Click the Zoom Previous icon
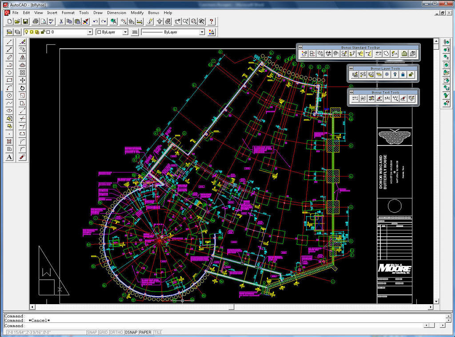The image size is (455, 337). 201,21
